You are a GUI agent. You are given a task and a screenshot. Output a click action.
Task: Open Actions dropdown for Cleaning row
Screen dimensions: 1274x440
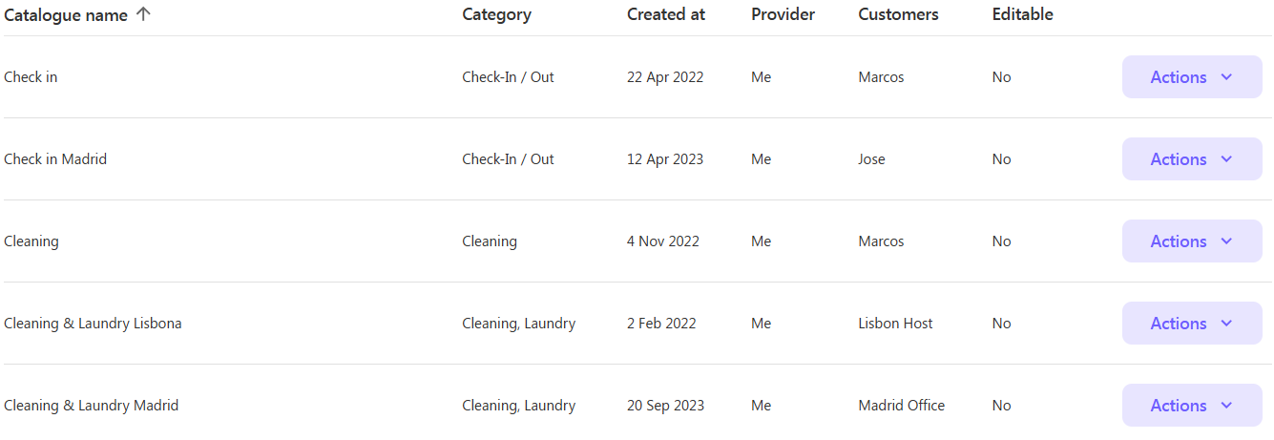tap(1192, 241)
